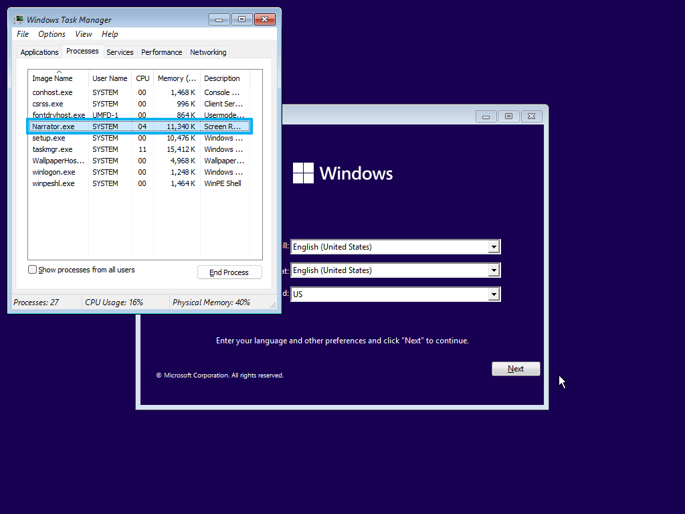Image resolution: width=685 pixels, height=514 pixels.
Task: Close the Windows Setup window
Action: [x=532, y=116]
